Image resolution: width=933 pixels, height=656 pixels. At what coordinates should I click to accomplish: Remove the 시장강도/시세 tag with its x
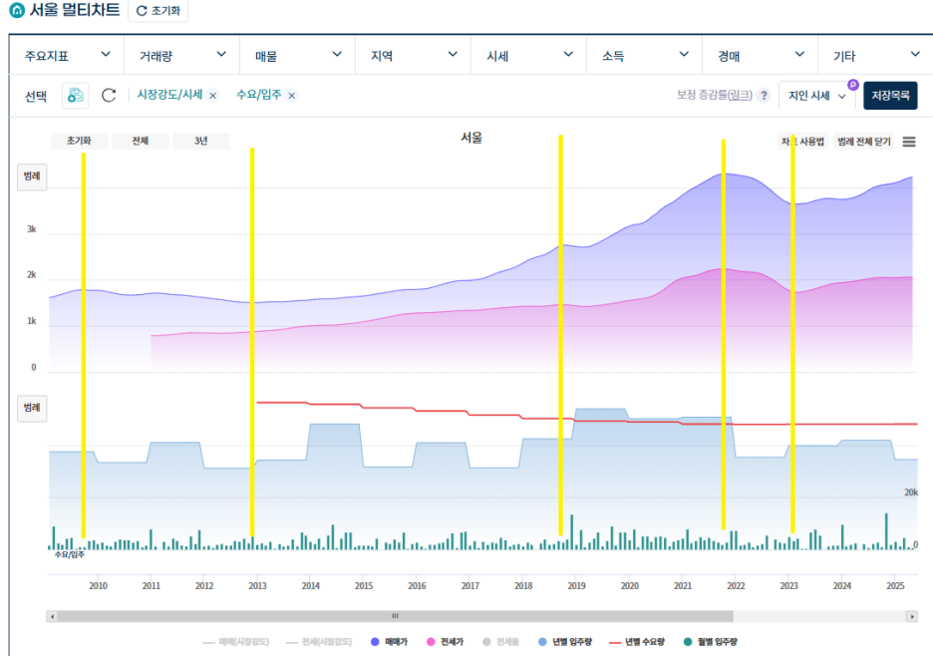pos(213,96)
